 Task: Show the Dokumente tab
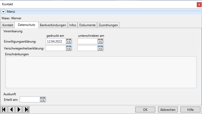87,25
